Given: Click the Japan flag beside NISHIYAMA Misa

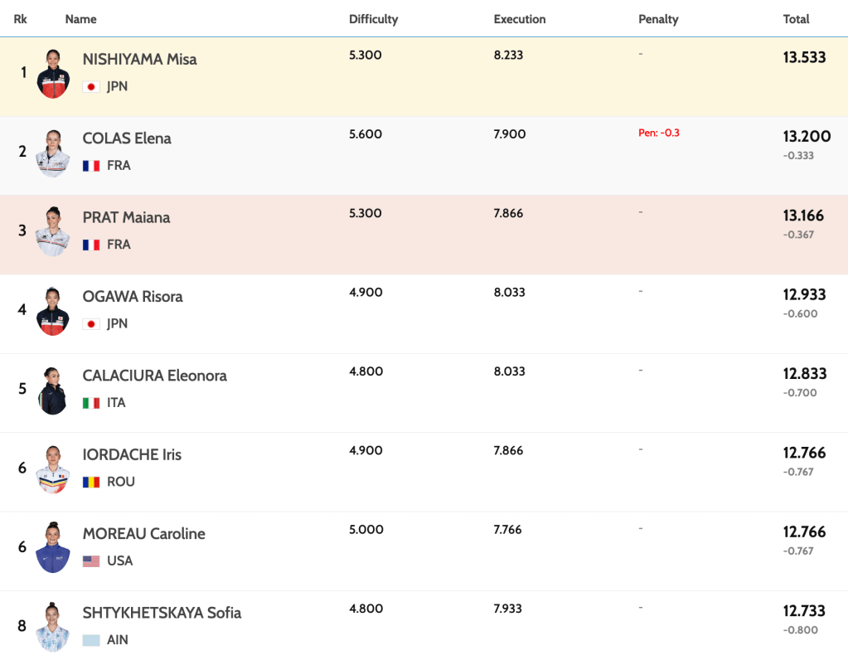Looking at the screenshot, I should pyautogui.click(x=91, y=86).
